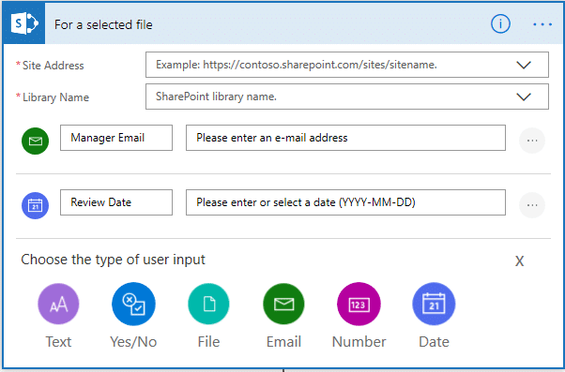Click the 'Number' label
Viewport: 565px width, 372px height.
(359, 342)
